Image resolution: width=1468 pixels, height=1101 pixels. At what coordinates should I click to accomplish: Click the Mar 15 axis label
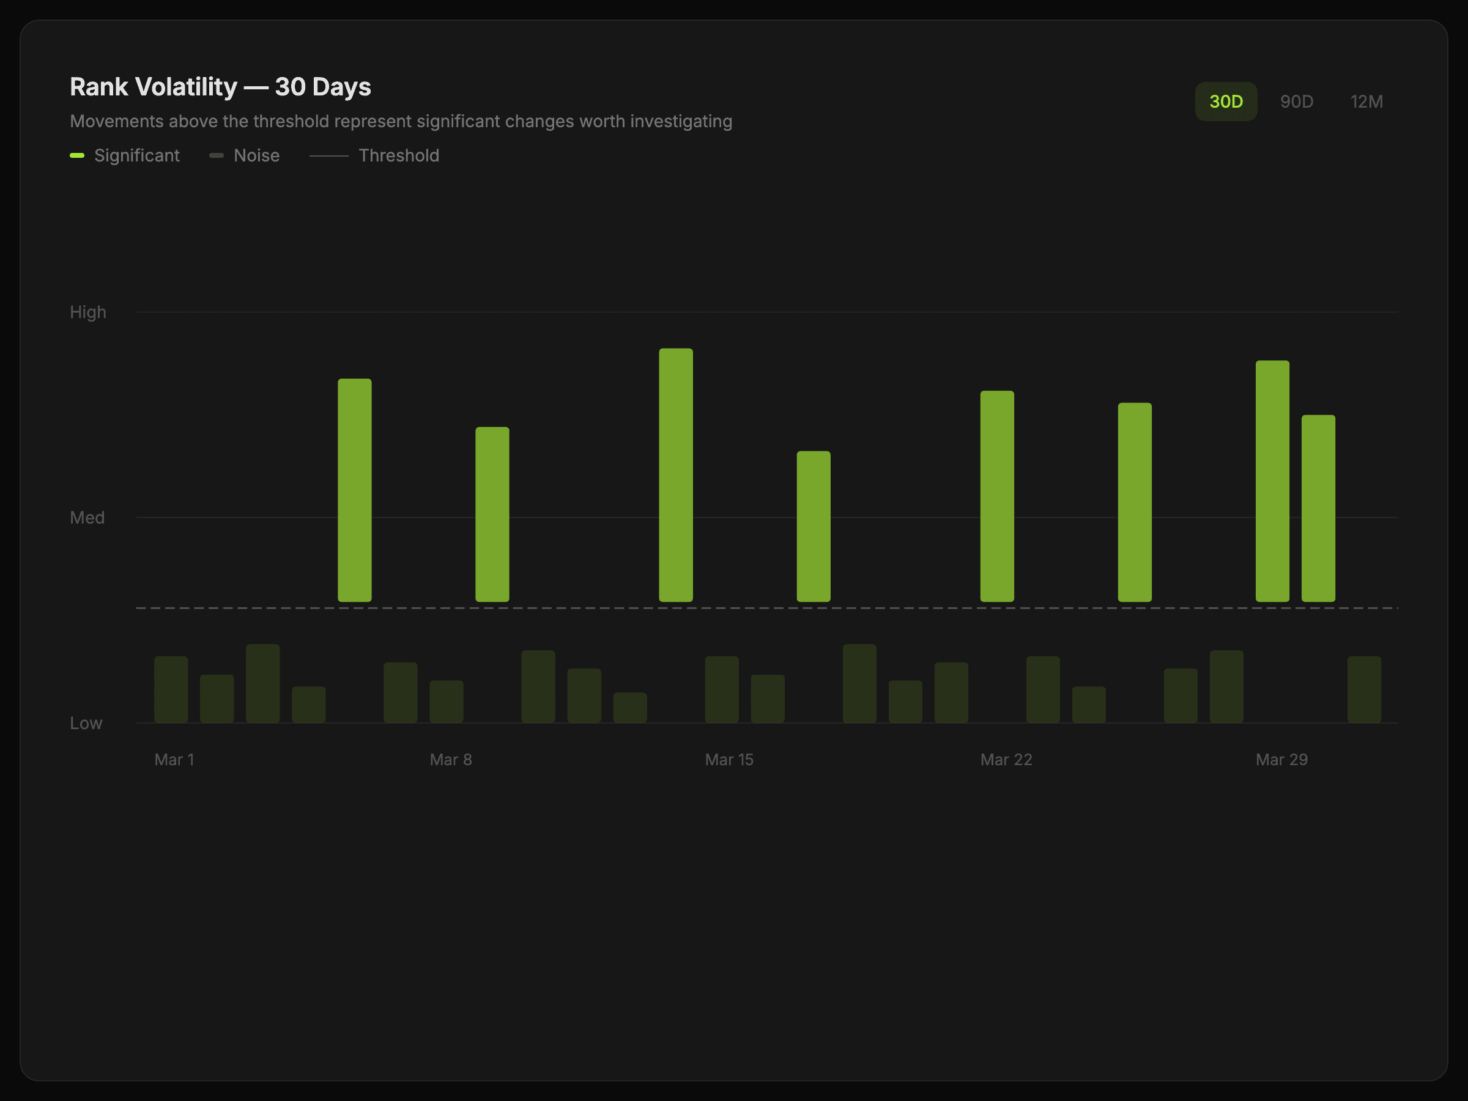[x=728, y=759]
